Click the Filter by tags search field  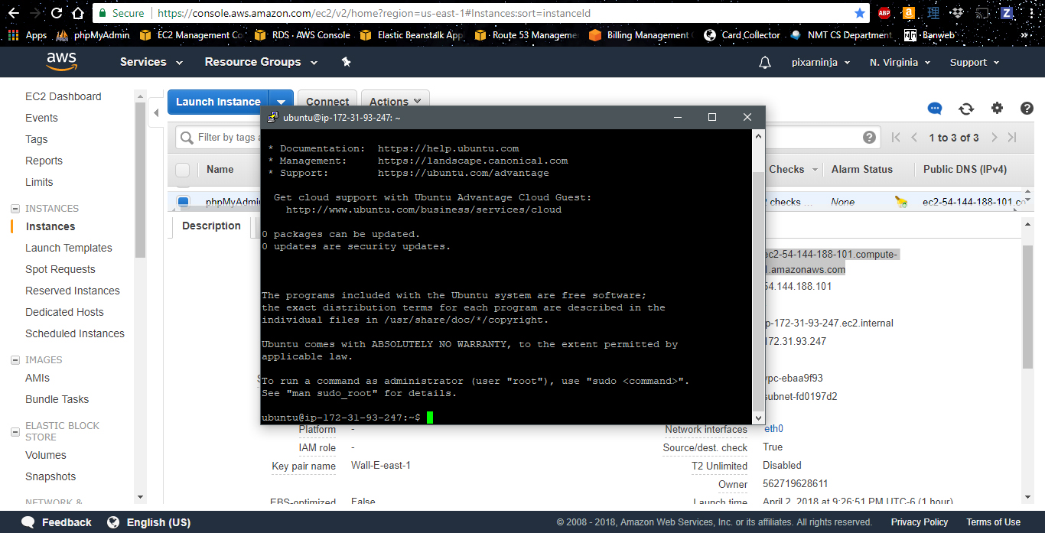[x=528, y=138]
